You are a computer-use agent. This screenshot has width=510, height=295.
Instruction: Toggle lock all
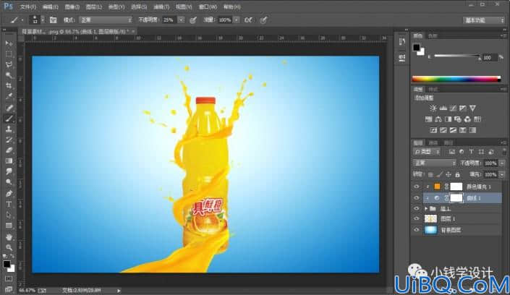point(457,175)
